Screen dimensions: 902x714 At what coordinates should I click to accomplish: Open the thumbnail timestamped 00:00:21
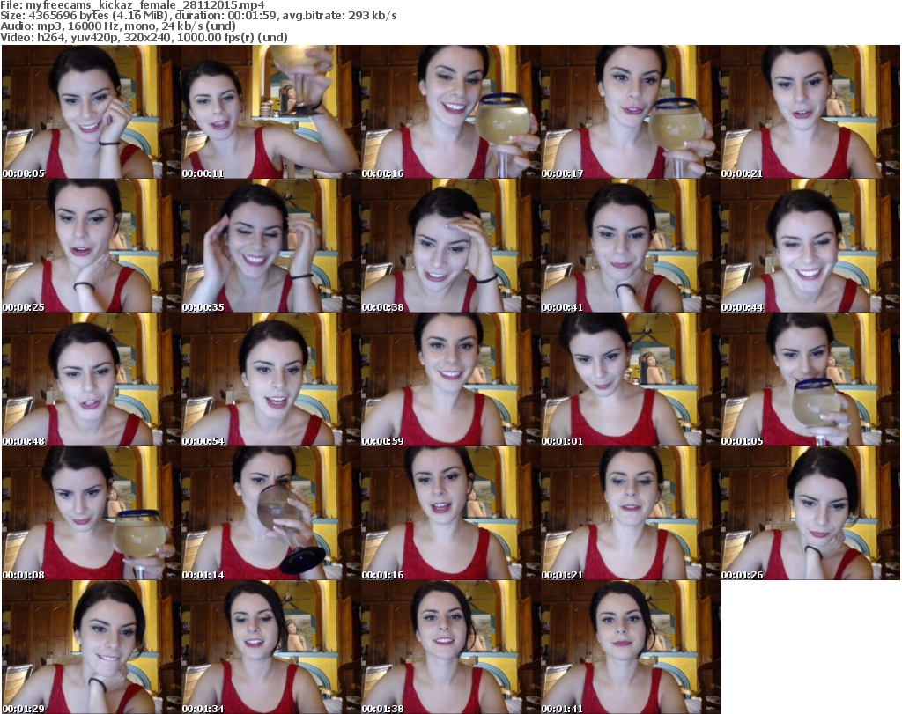pos(810,112)
